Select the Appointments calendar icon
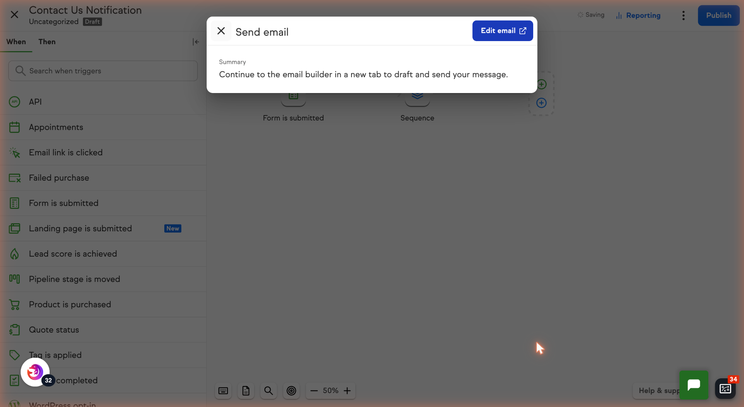744x407 pixels. [14, 127]
